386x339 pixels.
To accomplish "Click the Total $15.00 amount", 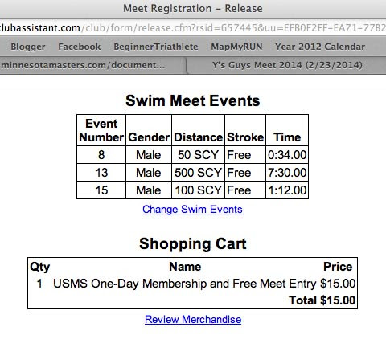I will point(322,300).
